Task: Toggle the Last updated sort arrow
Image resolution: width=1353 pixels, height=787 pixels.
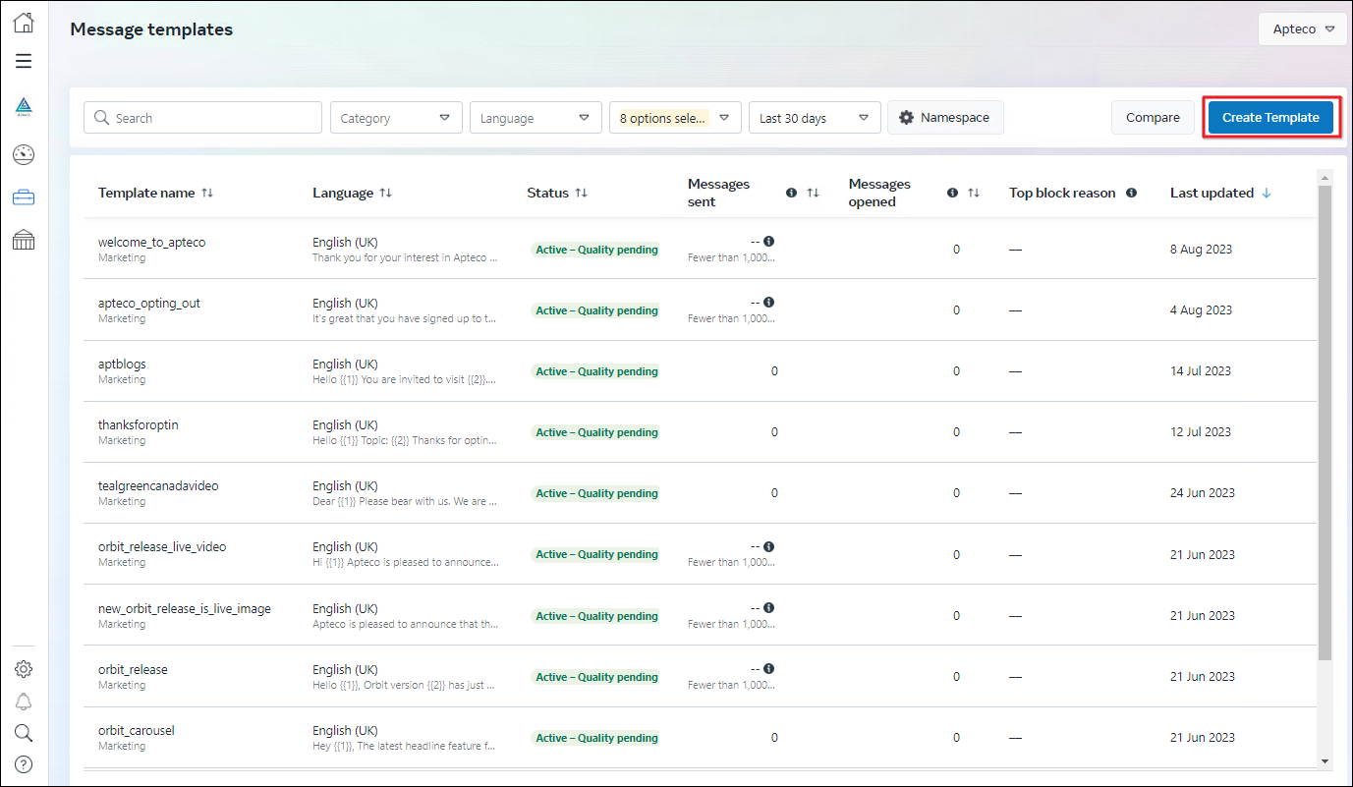Action: coord(1266,194)
